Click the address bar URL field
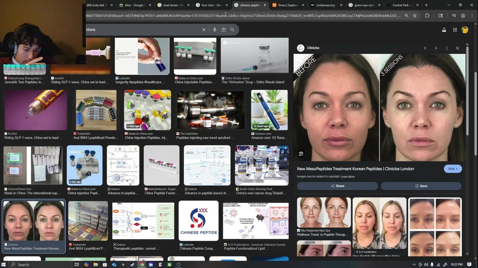The width and height of the screenshot is (478, 268). [x=243, y=16]
